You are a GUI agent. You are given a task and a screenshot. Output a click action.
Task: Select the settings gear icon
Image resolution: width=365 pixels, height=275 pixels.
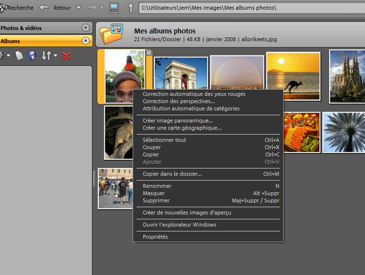coord(2,56)
